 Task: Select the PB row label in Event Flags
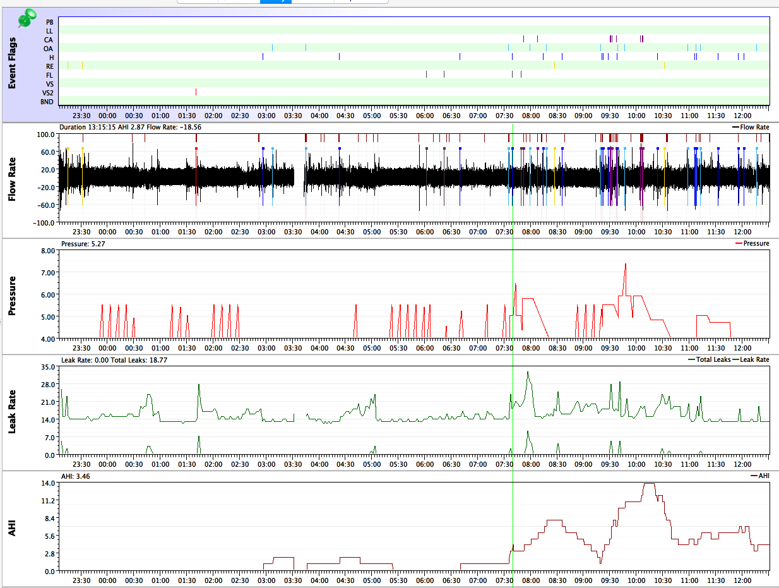(50, 21)
